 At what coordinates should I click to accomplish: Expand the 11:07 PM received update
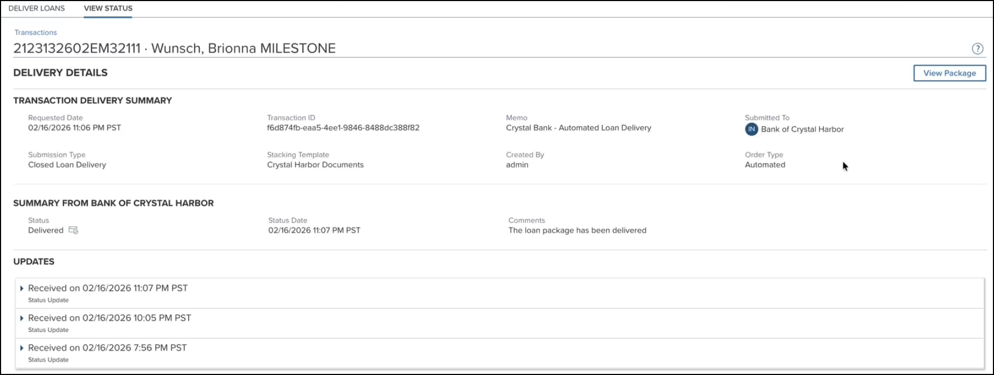(22, 289)
